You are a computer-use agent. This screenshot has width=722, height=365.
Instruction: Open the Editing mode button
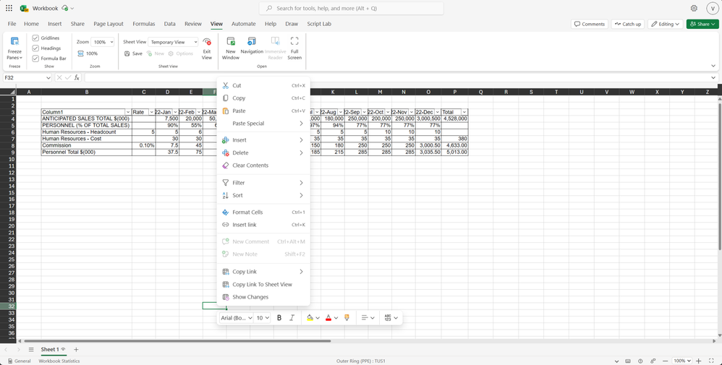[665, 24]
